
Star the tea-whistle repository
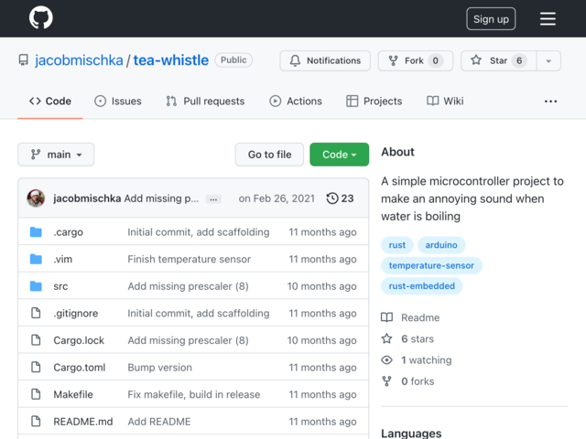(498, 61)
